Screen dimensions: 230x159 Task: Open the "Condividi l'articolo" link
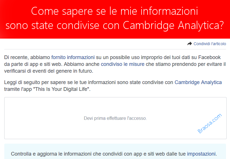point(210,44)
